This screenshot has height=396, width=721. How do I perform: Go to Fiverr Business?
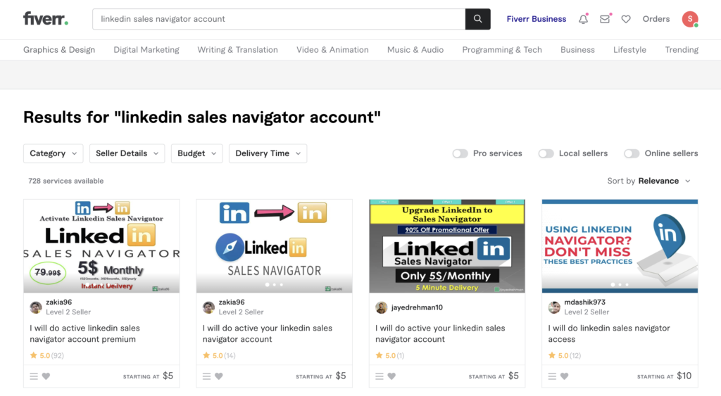tap(536, 19)
